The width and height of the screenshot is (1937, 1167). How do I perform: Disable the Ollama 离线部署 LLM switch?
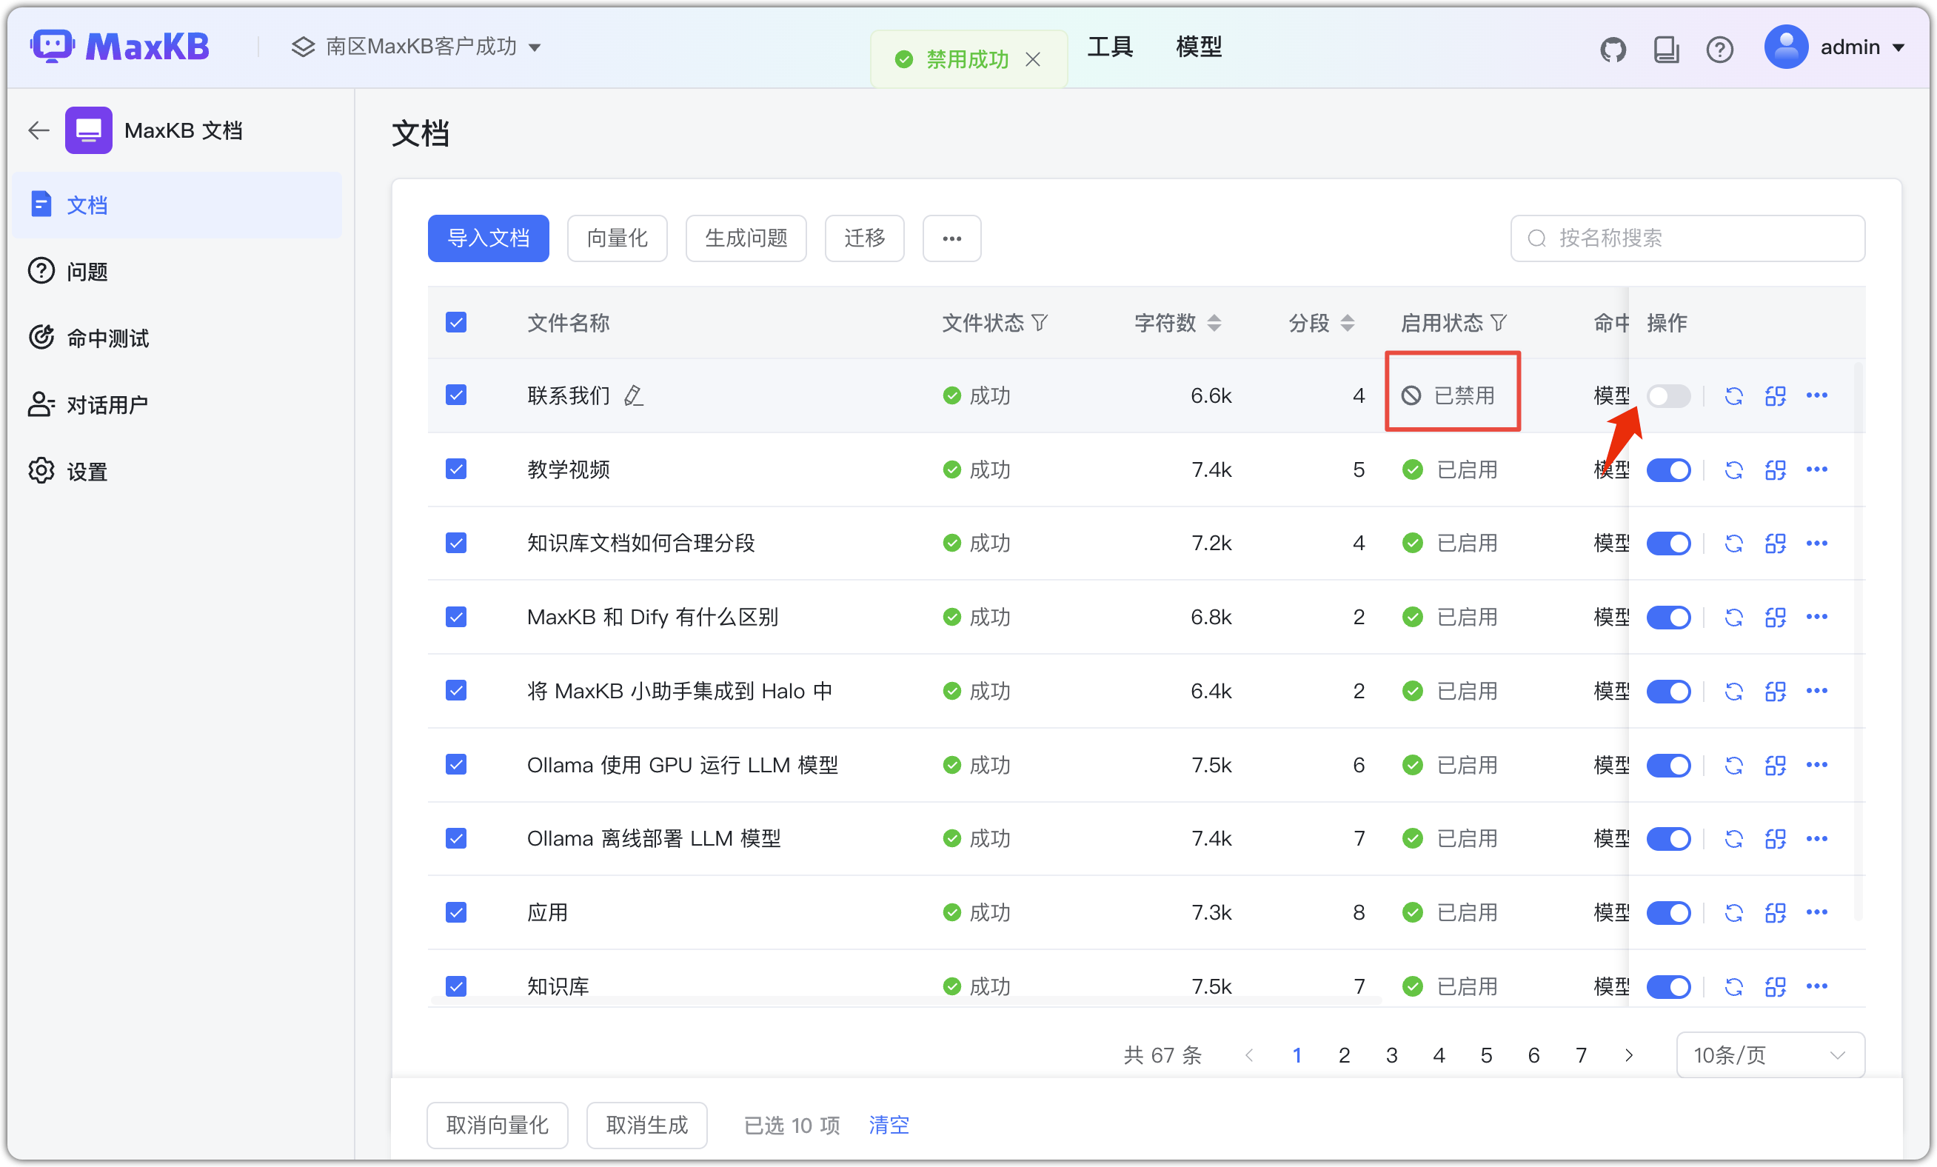1668,839
